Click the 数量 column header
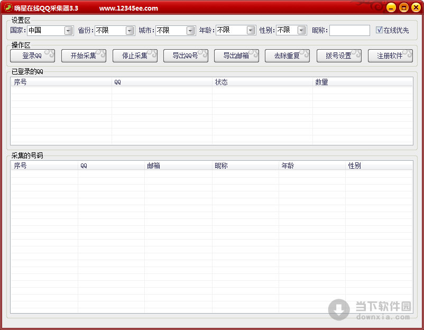Screen dimensions: 424x330 pos(363,82)
